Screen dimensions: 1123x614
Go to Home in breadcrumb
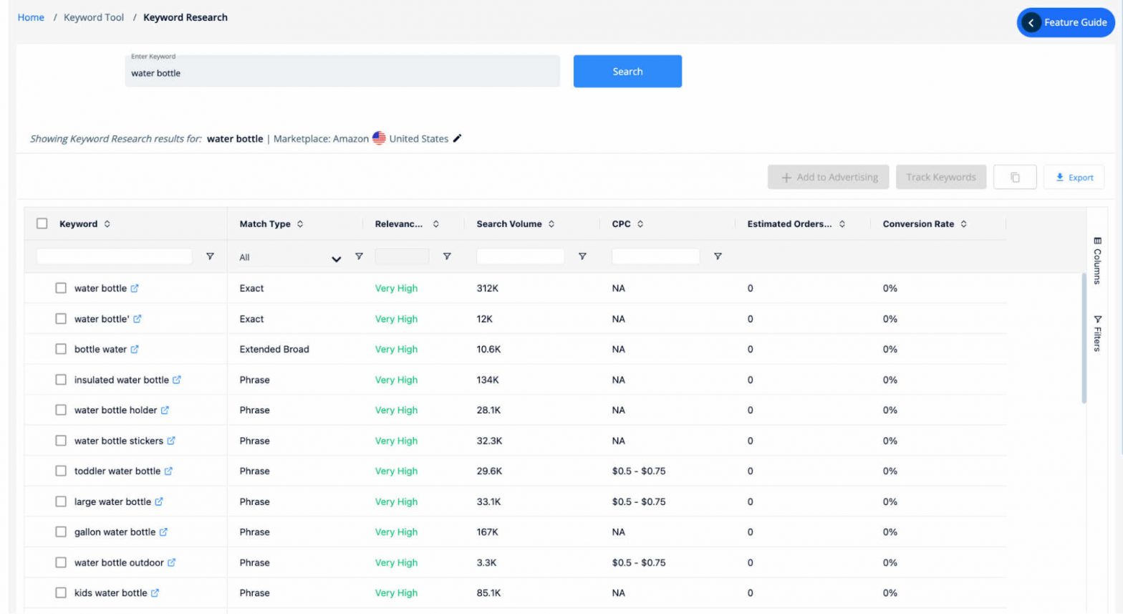click(31, 17)
